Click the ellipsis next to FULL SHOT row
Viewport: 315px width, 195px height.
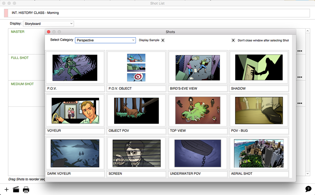pos(300,77)
